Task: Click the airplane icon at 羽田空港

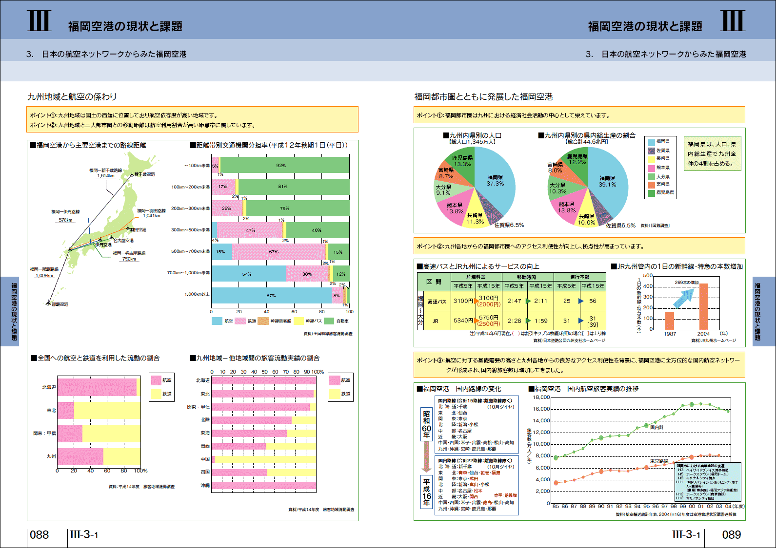Action: click(x=128, y=229)
